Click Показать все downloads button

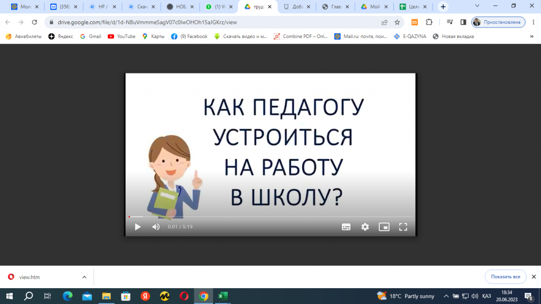coord(506,277)
